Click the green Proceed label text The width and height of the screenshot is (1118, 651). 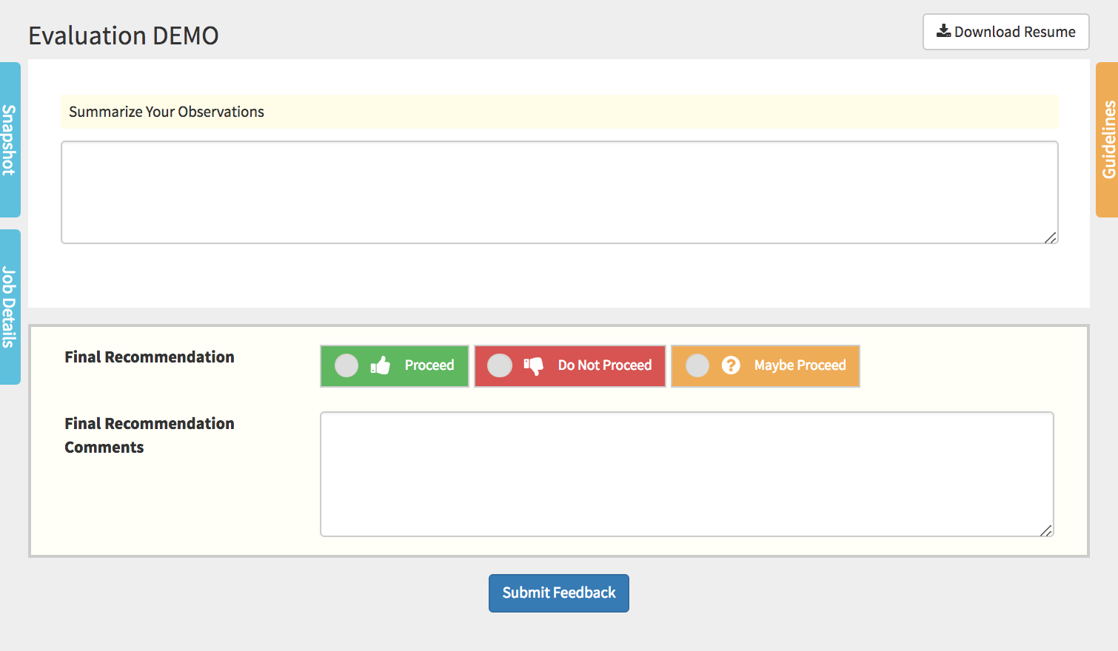click(x=429, y=365)
